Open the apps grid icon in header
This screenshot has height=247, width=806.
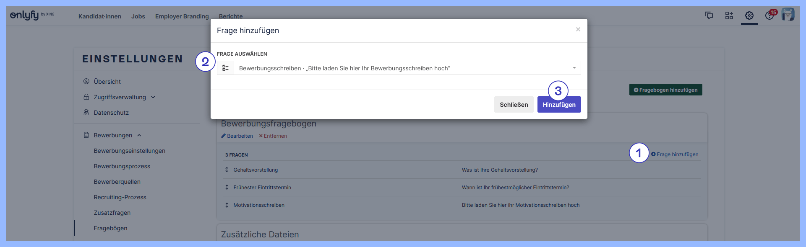[729, 15]
